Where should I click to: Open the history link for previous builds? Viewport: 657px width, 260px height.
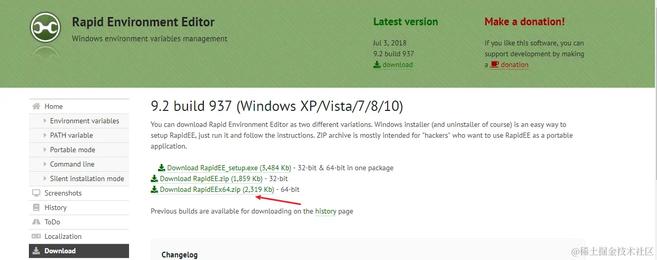(326, 211)
